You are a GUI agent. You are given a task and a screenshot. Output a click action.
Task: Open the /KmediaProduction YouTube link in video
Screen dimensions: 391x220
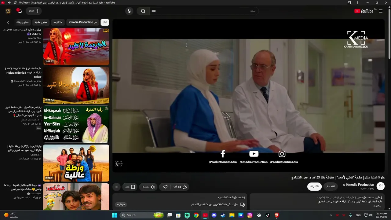(254, 157)
